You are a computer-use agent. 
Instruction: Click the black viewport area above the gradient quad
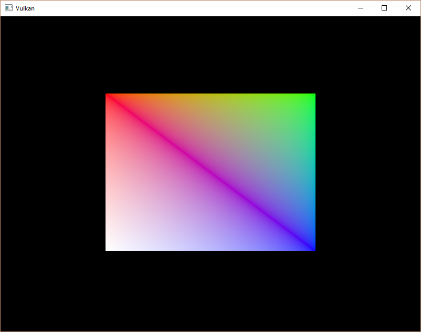[x=210, y=53]
